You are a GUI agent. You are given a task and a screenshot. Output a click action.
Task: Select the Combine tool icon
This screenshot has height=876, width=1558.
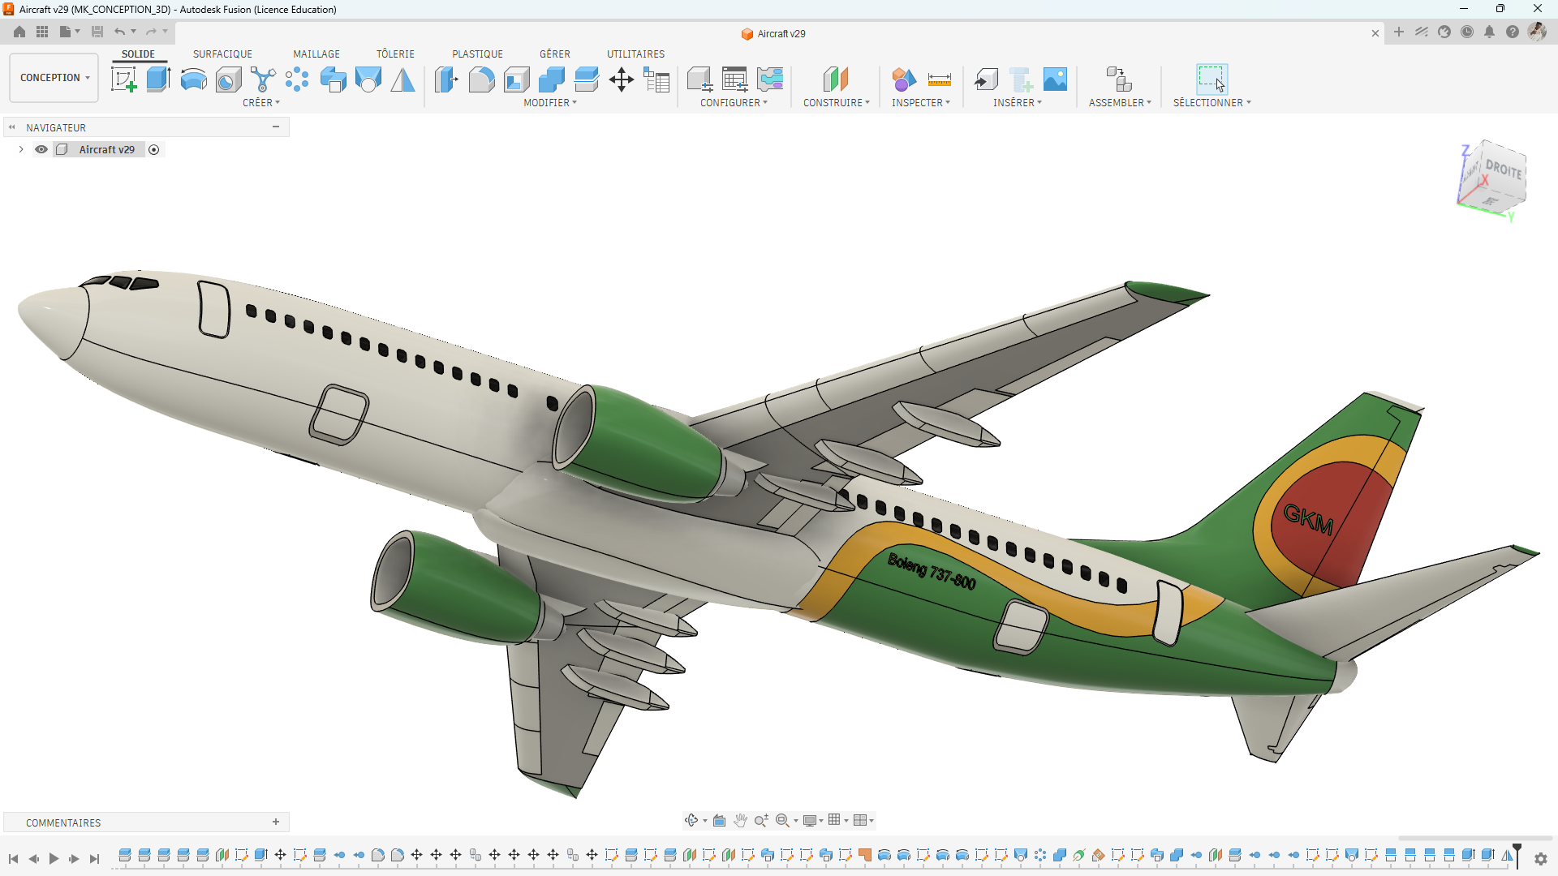[551, 79]
